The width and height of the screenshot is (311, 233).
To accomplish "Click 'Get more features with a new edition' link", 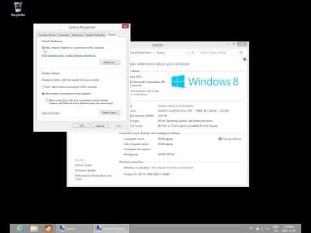I will click(x=144, y=93).
